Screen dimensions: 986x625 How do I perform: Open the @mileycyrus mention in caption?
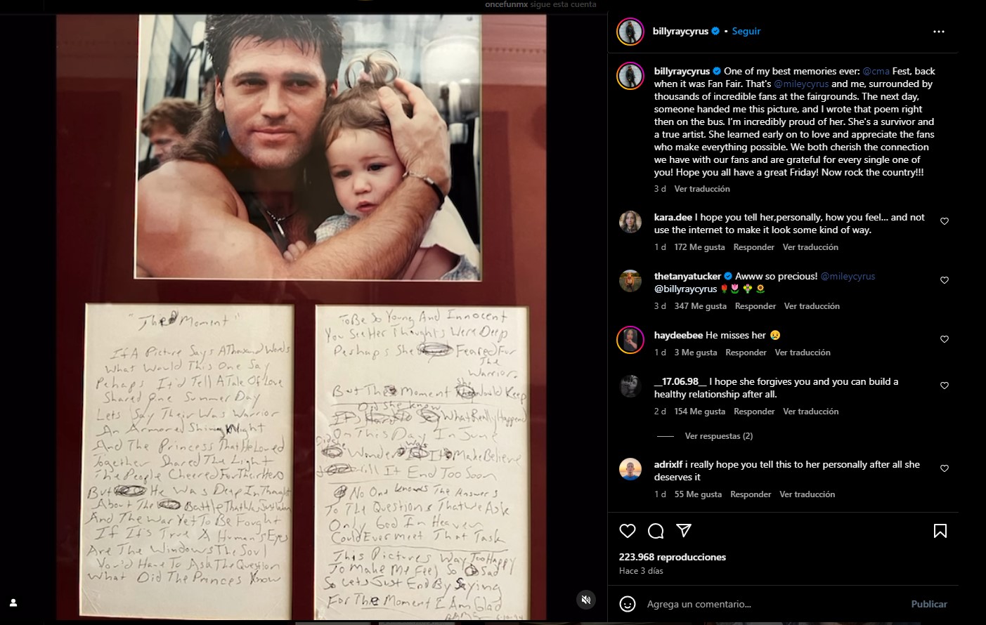click(x=801, y=84)
